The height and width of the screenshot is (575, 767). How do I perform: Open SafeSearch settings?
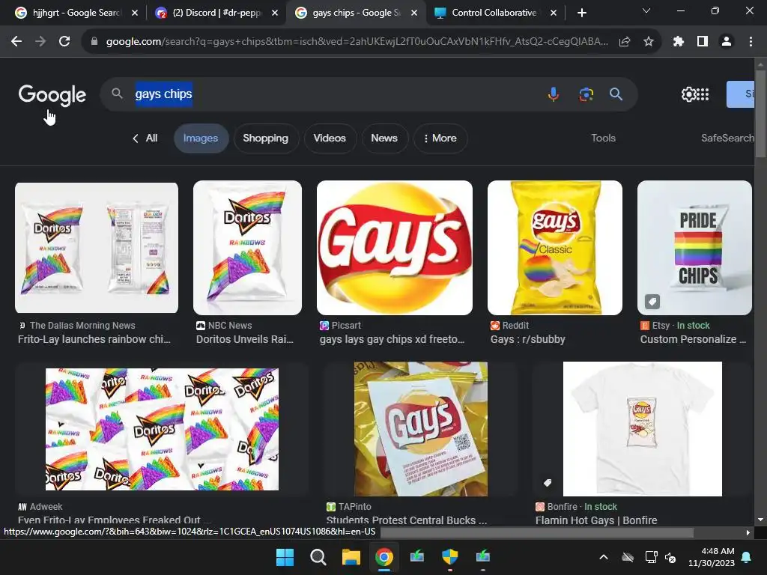point(727,139)
